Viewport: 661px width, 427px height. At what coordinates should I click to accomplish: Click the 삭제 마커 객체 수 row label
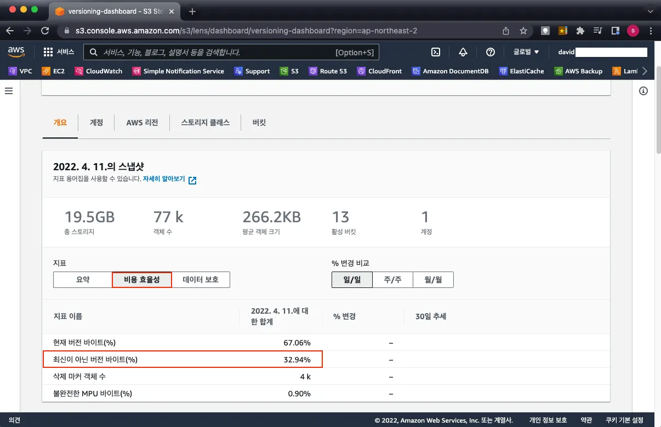79,377
